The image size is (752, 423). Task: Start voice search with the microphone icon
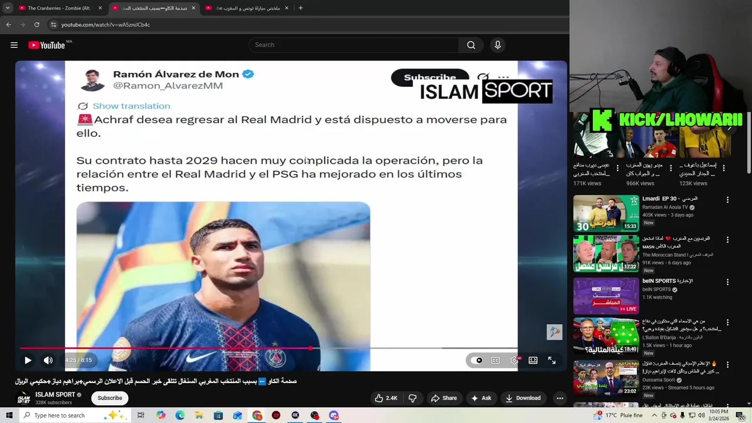pos(498,45)
